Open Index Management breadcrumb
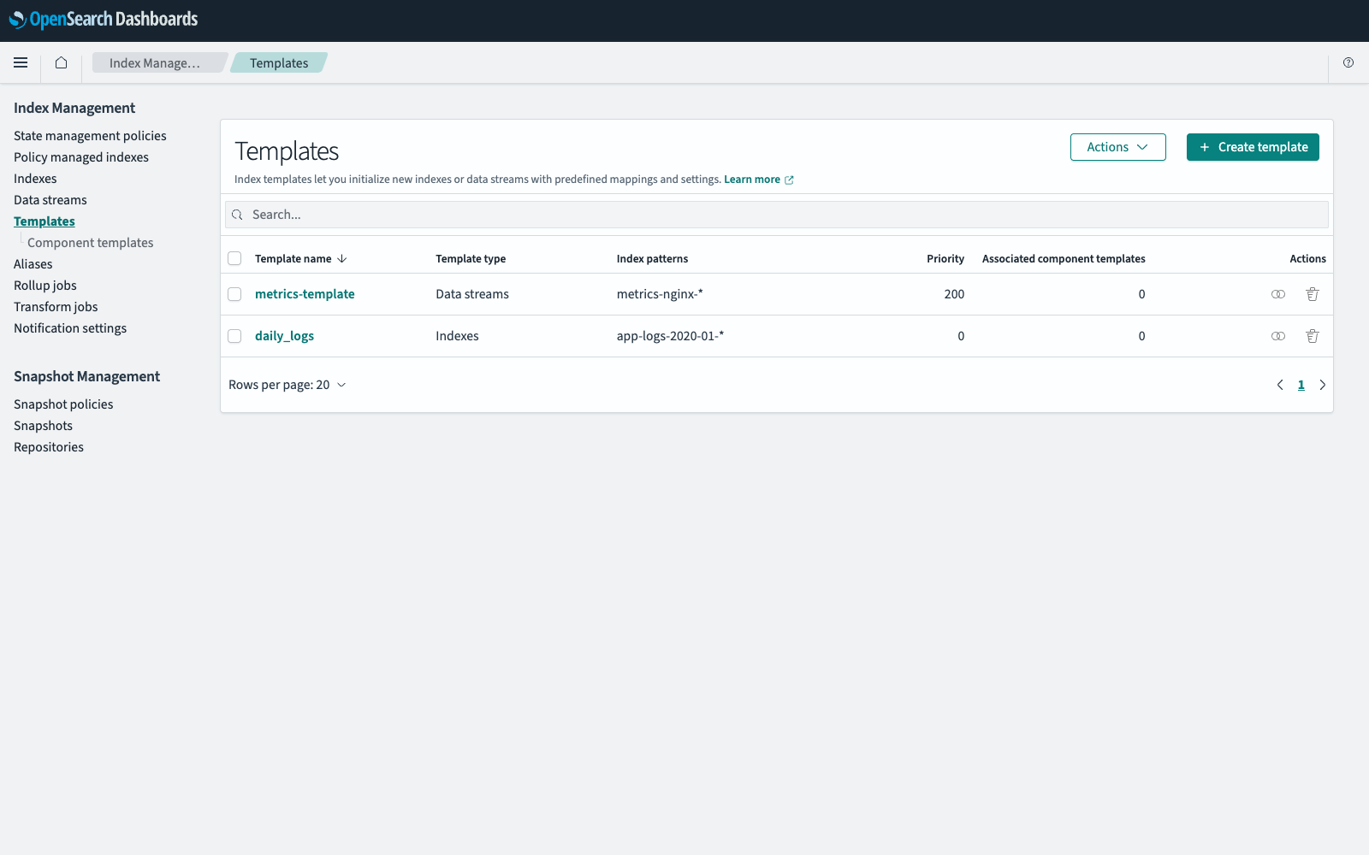Image resolution: width=1369 pixels, height=855 pixels. [x=159, y=62]
